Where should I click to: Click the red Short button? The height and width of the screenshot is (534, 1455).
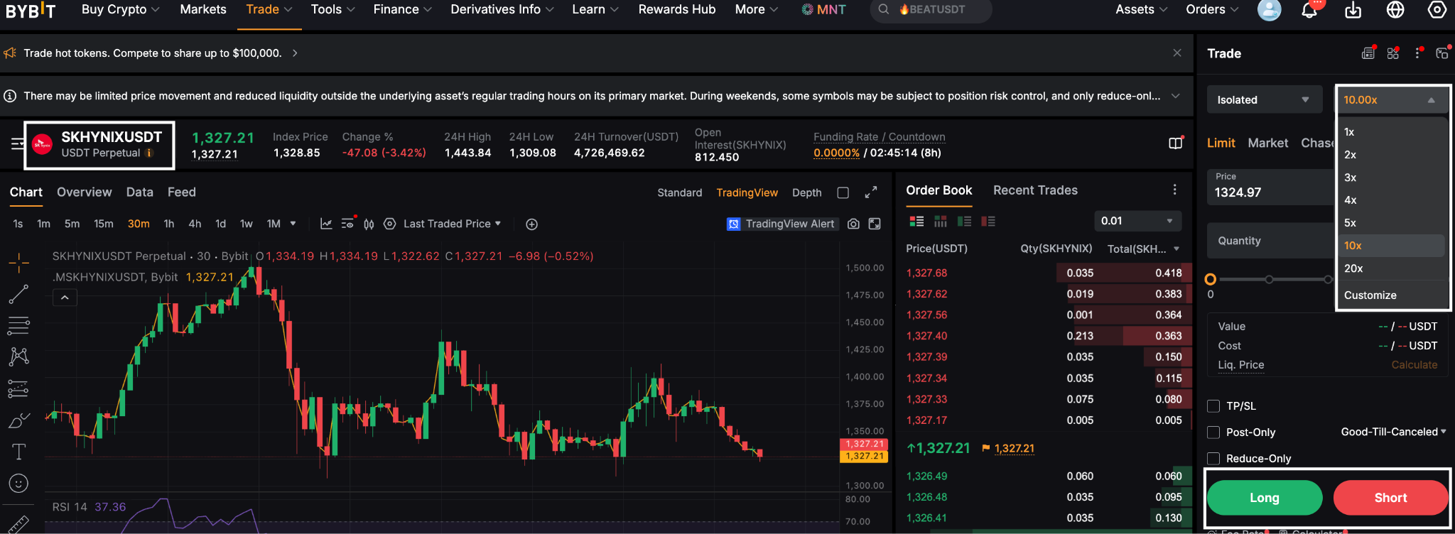[x=1390, y=498]
